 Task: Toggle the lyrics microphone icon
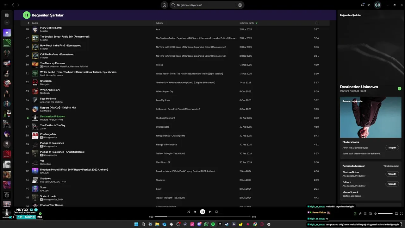pyautogui.click(x=360, y=214)
